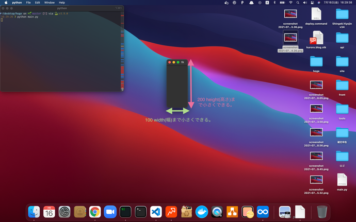Viewport: 356px width, 222px height.
Task: Open the orange diagram app in dock
Action: 232,212
